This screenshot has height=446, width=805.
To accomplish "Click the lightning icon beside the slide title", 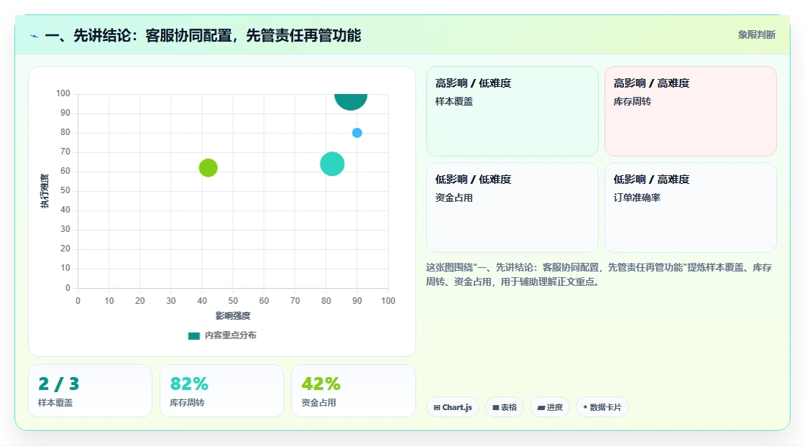I will tap(34, 36).
